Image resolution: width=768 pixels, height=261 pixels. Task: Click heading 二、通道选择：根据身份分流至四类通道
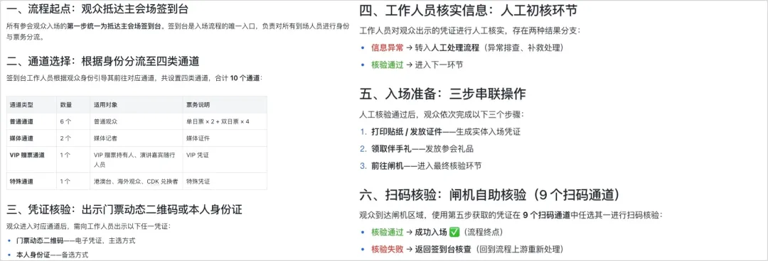pos(103,61)
